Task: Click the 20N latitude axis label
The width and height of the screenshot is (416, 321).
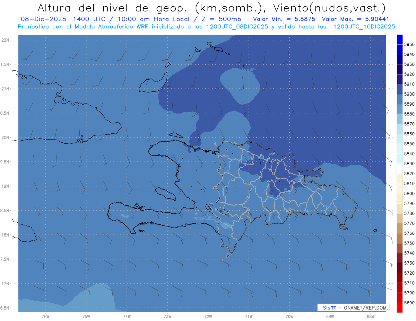Action: 6,137
